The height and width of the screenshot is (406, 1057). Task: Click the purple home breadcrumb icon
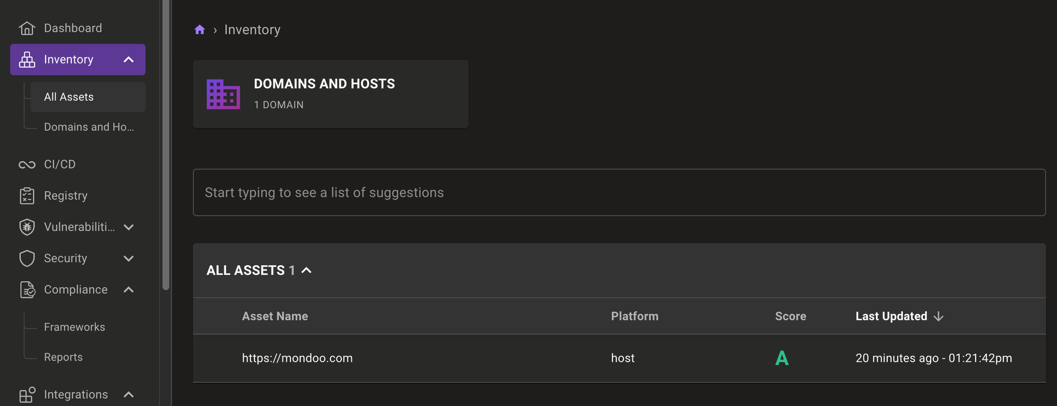pos(200,29)
